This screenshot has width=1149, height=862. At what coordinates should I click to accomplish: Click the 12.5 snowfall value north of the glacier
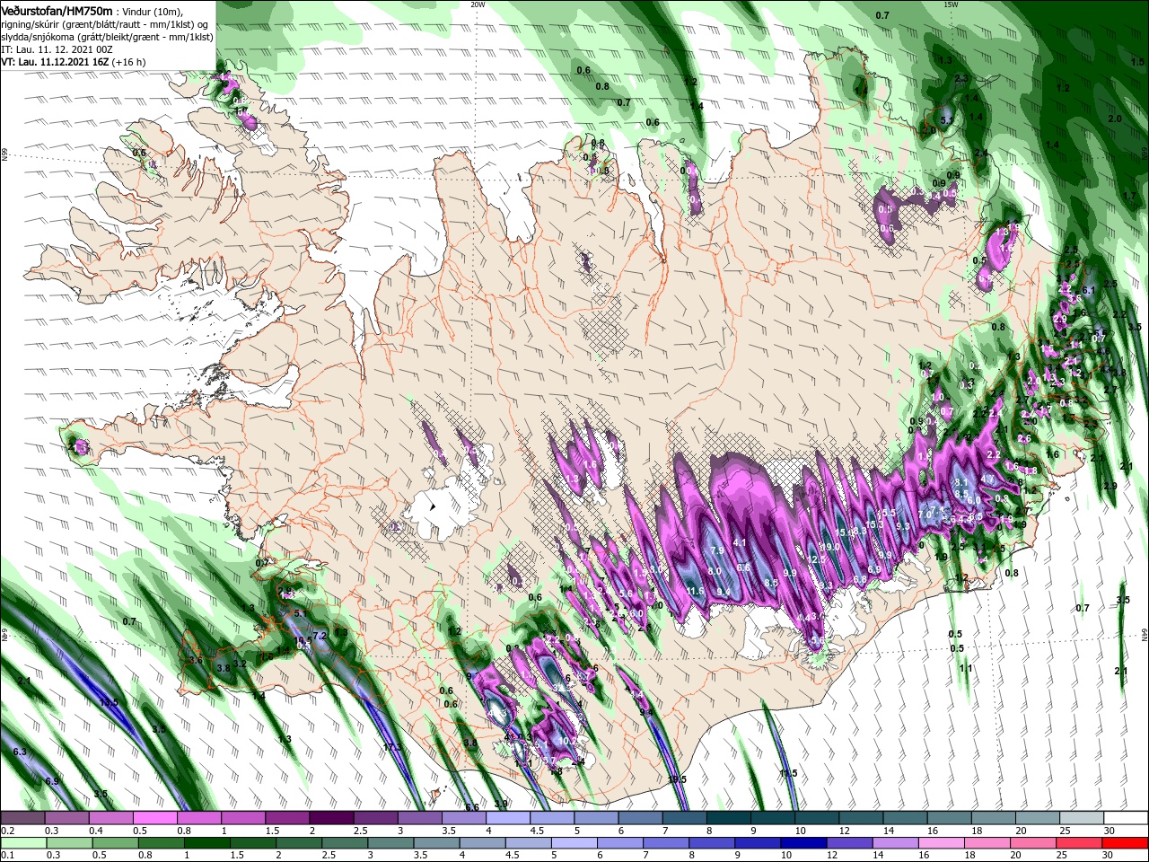click(x=817, y=559)
